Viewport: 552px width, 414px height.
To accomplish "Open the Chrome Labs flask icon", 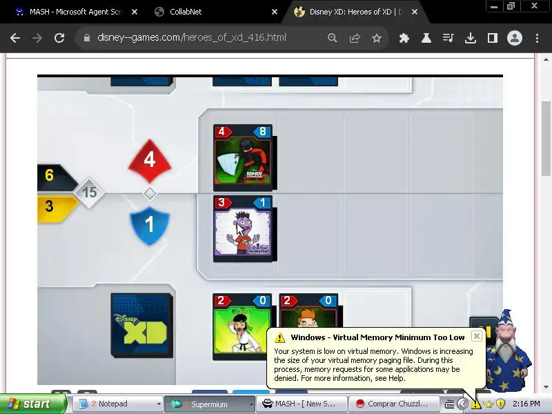I will 426,38.
